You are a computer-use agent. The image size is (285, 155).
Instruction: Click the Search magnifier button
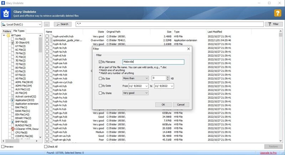tap(63, 24)
